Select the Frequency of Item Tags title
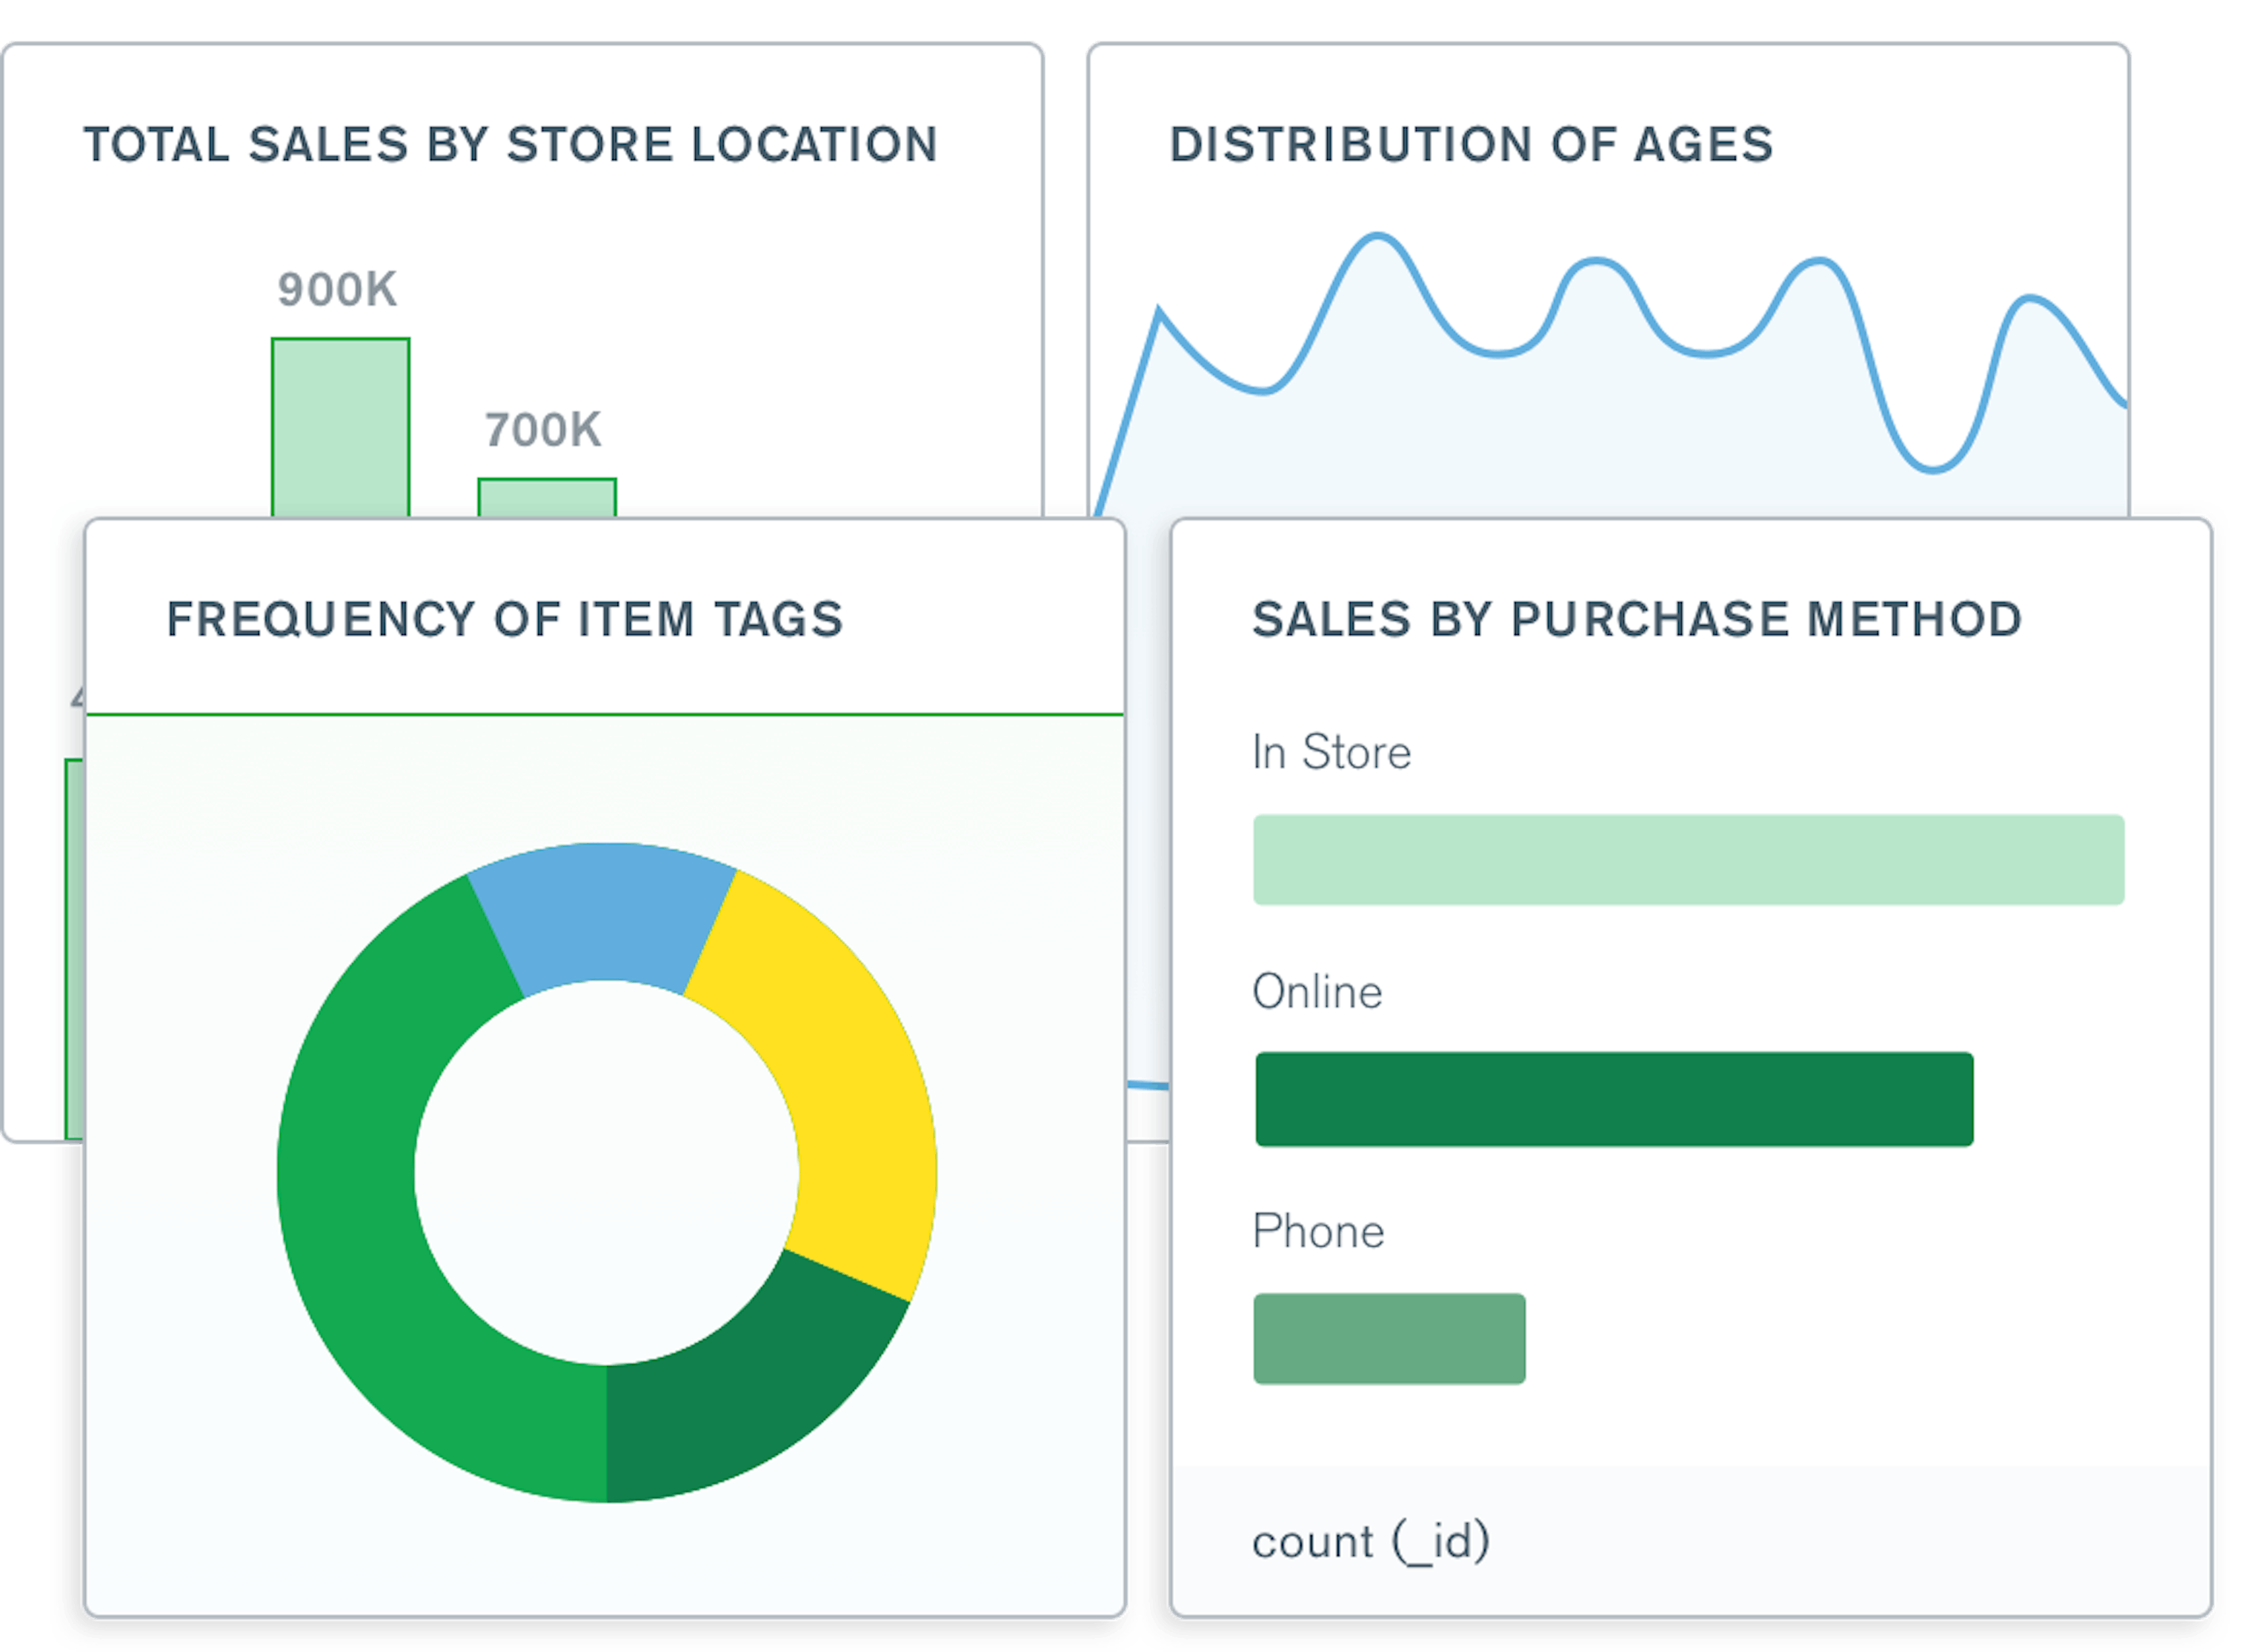Viewport: 2251px width, 1652px height. click(505, 620)
